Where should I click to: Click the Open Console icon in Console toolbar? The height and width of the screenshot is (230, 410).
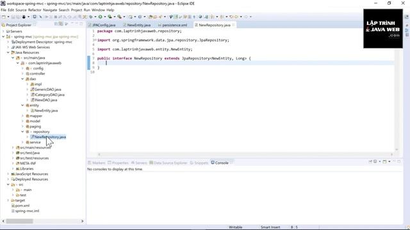coord(384,162)
